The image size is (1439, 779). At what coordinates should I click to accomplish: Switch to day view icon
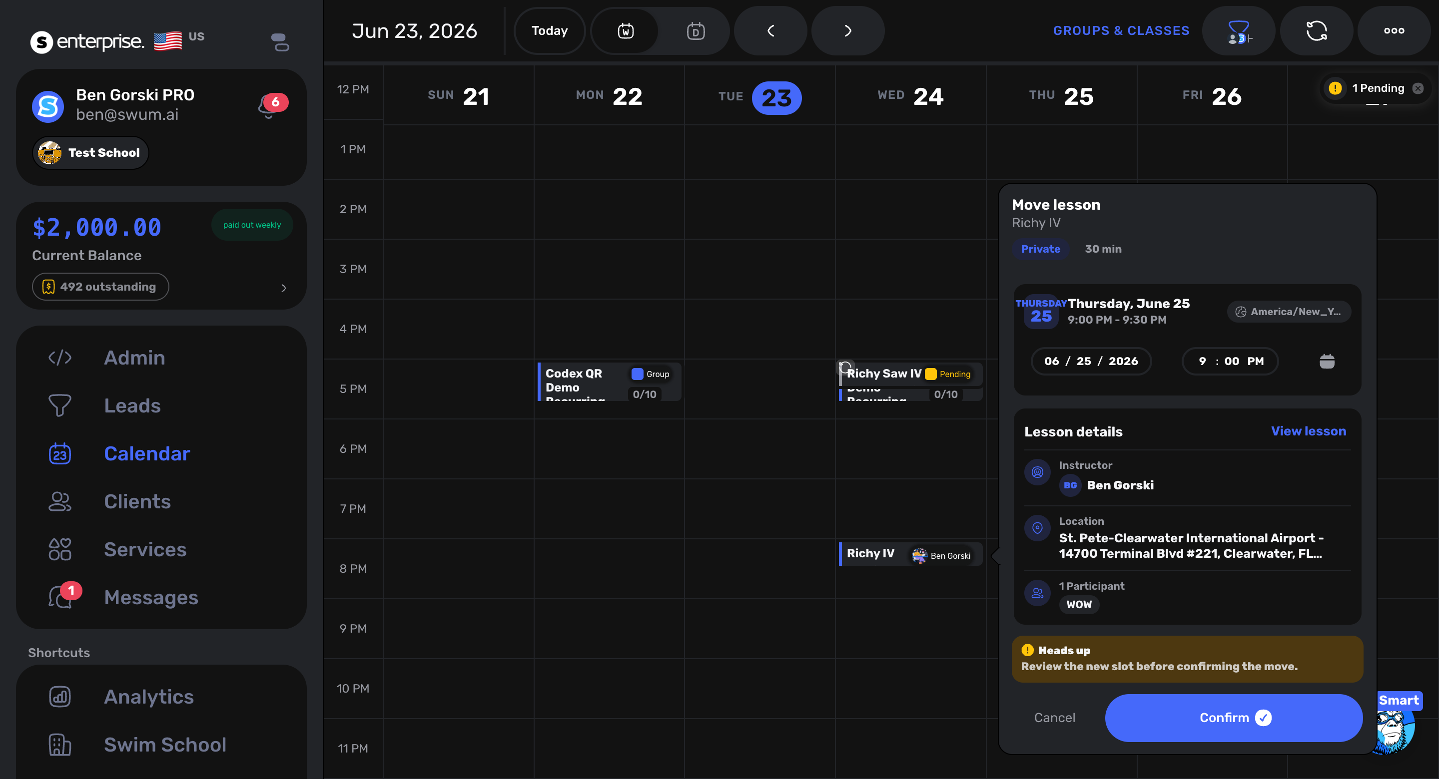(x=696, y=31)
